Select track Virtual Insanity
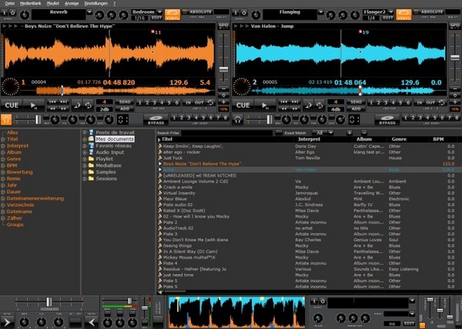The height and width of the screenshot is (329, 462). (x=179, y=193)
